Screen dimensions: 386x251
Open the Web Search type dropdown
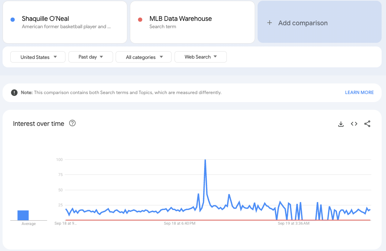click(x=201, y=57)
